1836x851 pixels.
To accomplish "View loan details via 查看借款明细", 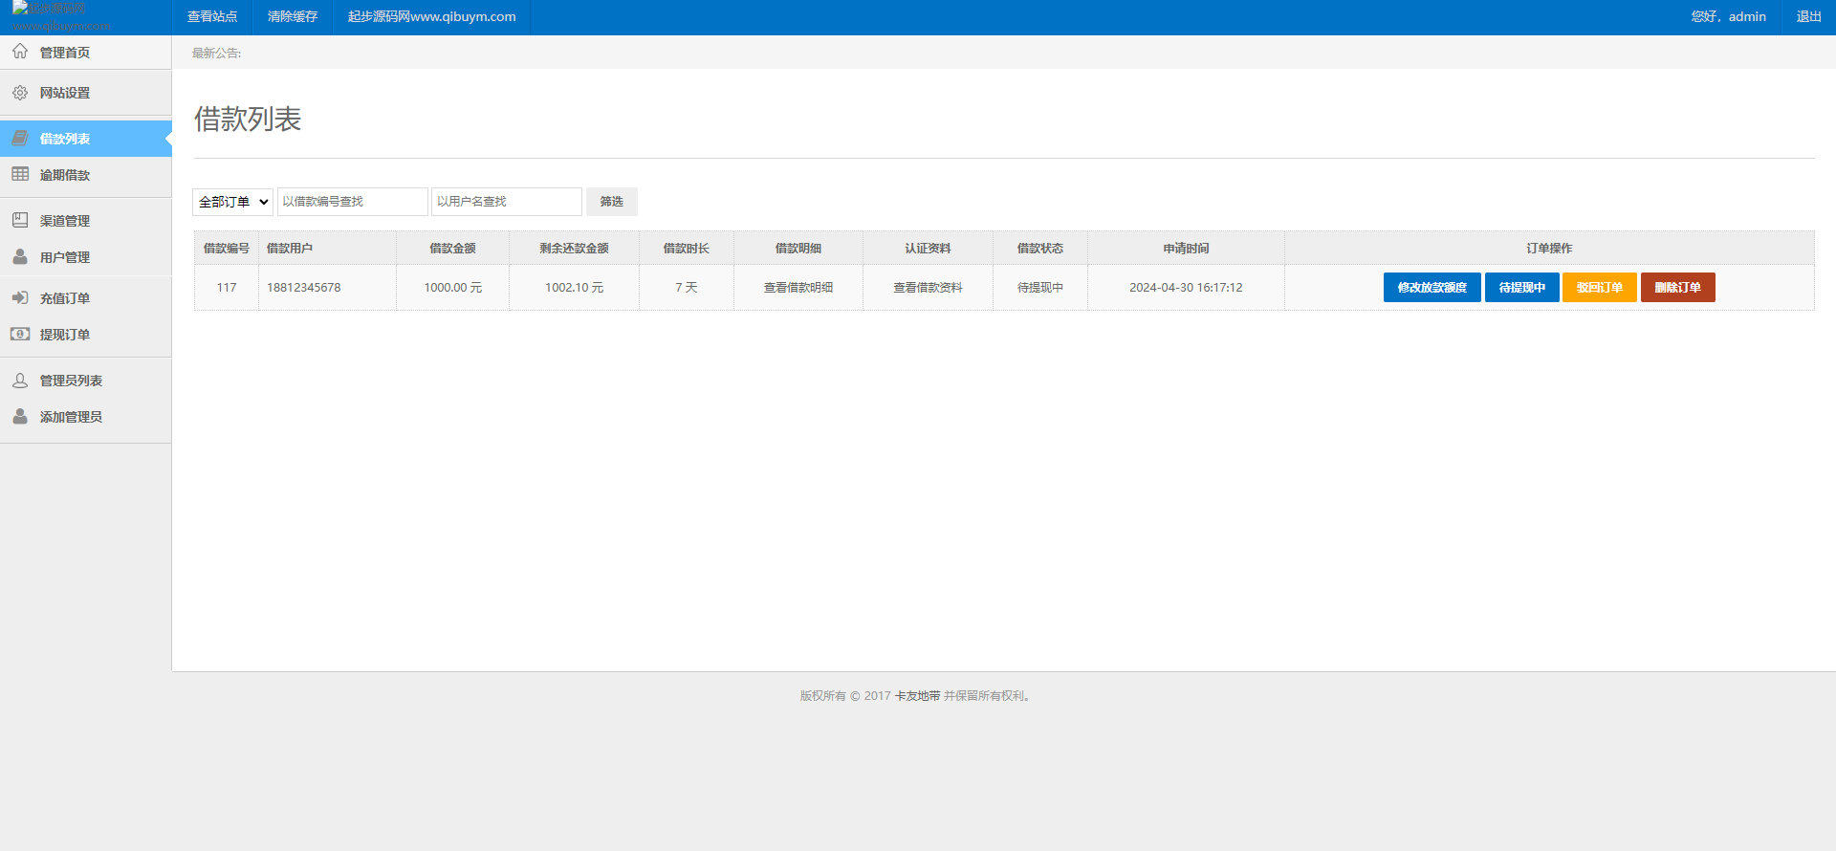I will coord(798,288).
